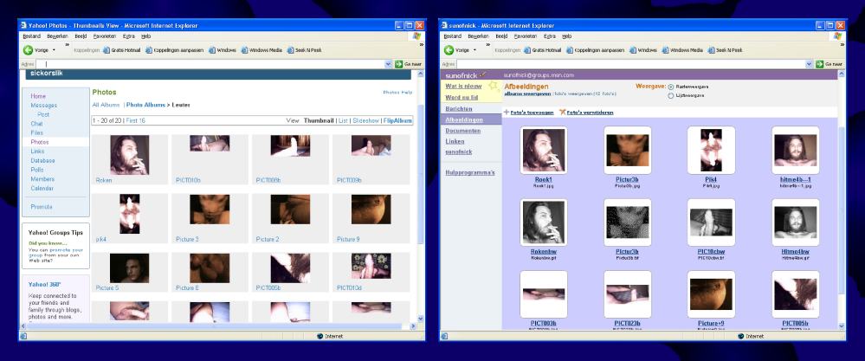The height and width of the screenshot is (361, 865).
Task: Click the Windows flag logo in Yahoo Photos window
Action: (416, 35)
